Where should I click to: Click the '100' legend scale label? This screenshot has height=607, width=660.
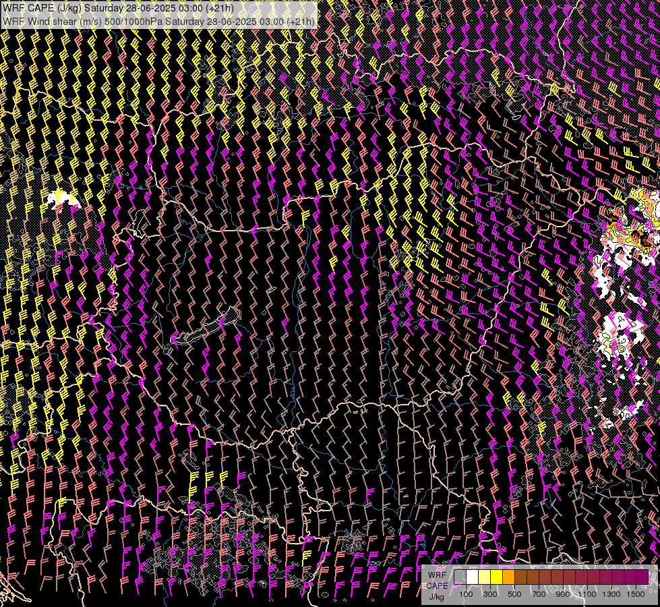466,594
